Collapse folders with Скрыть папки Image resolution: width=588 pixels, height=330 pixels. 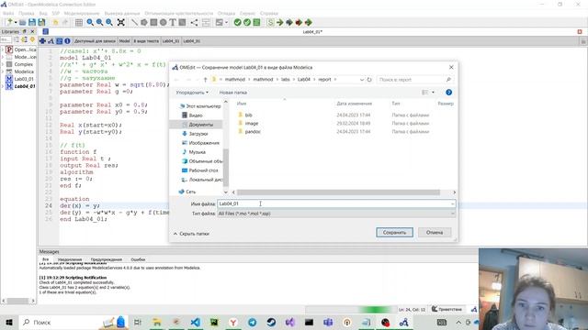click(x=191, y=234)
